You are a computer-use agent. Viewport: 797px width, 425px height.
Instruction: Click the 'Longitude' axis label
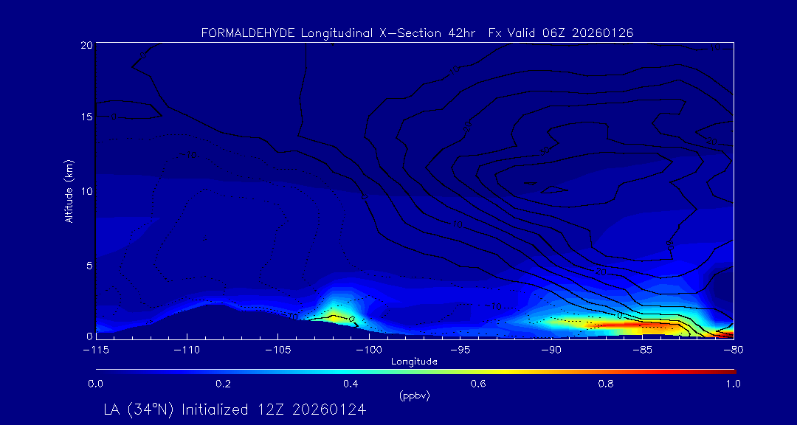(x=414, y=362)
